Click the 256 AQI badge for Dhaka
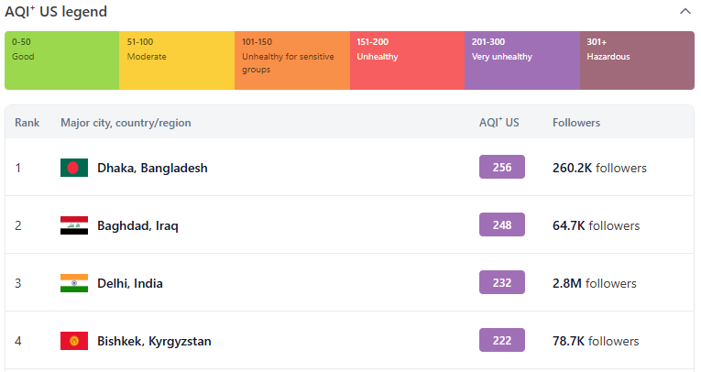Screen dimensions: 701x372 pos(502,167)
